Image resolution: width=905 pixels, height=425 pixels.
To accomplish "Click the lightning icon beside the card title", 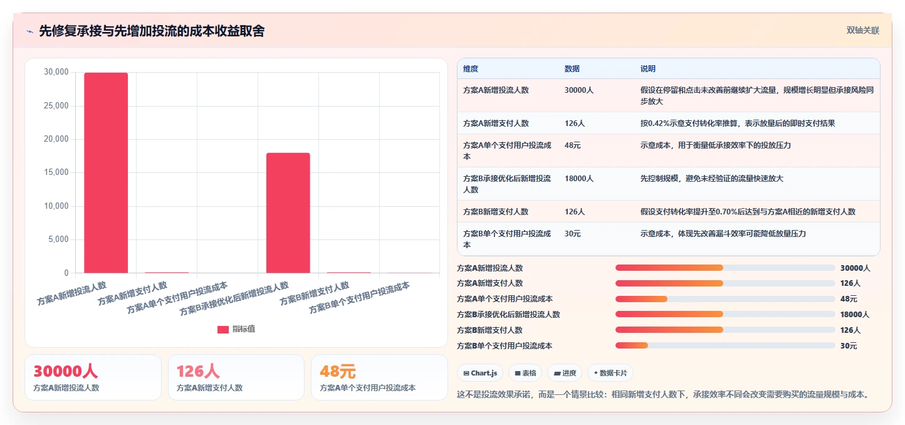I will tap(29, 31).
